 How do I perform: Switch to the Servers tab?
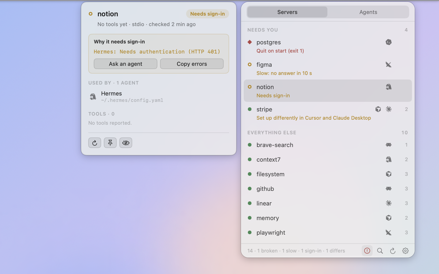coord(287,12)
